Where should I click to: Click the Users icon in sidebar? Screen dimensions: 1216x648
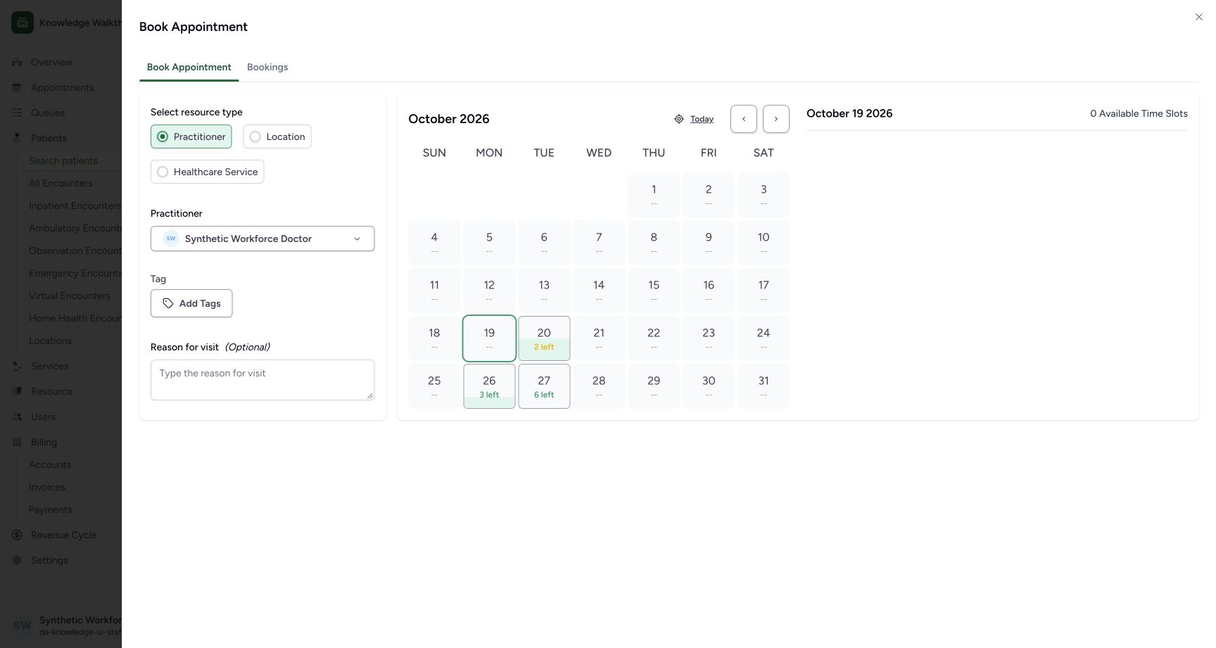[17, 417]
